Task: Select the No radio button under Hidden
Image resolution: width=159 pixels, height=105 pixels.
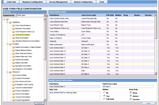Action: tap(104, 93)
